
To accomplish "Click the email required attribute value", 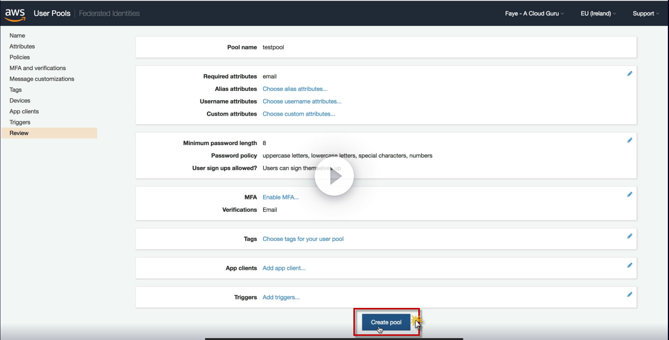I will tap(270, 77).
